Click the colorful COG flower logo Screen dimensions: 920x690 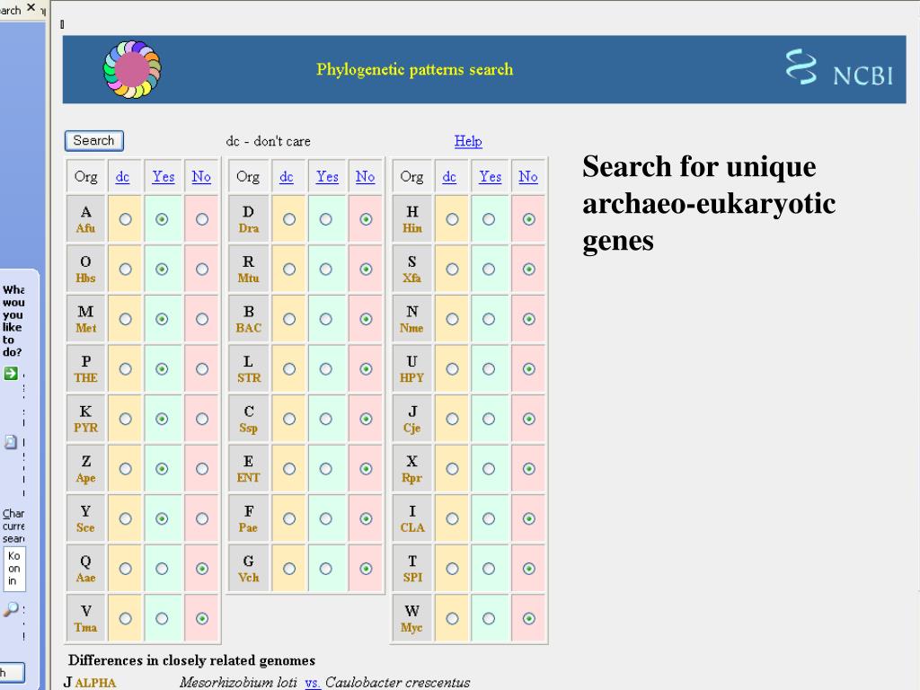pyautogui.click(x=132, y=69)
